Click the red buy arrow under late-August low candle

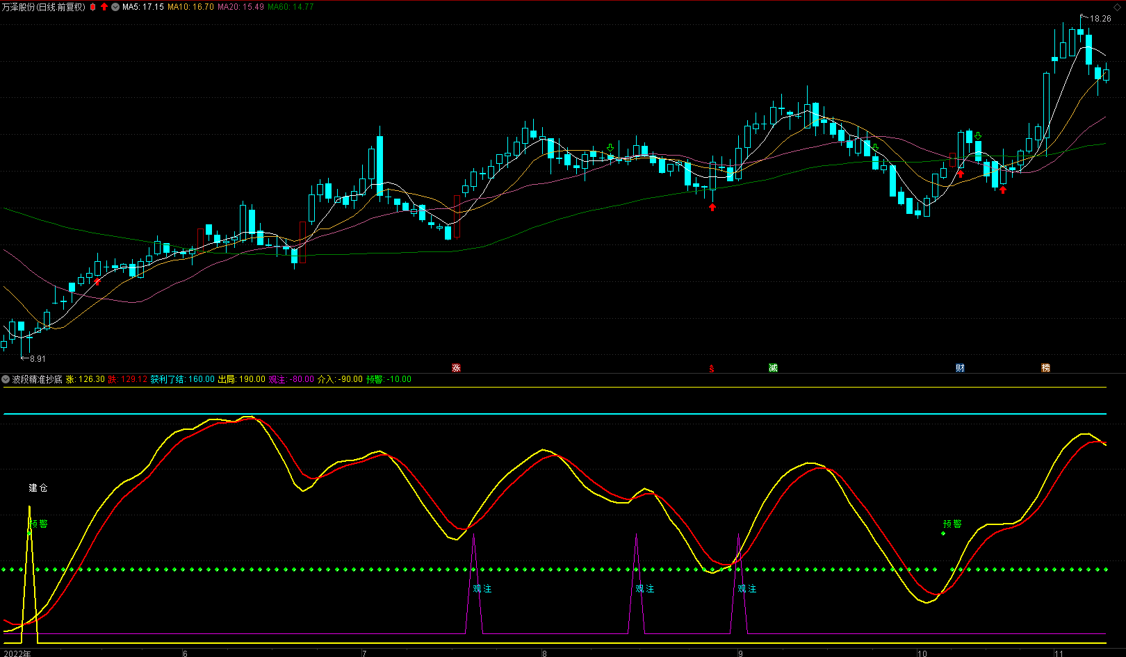(x=712, y=206)
